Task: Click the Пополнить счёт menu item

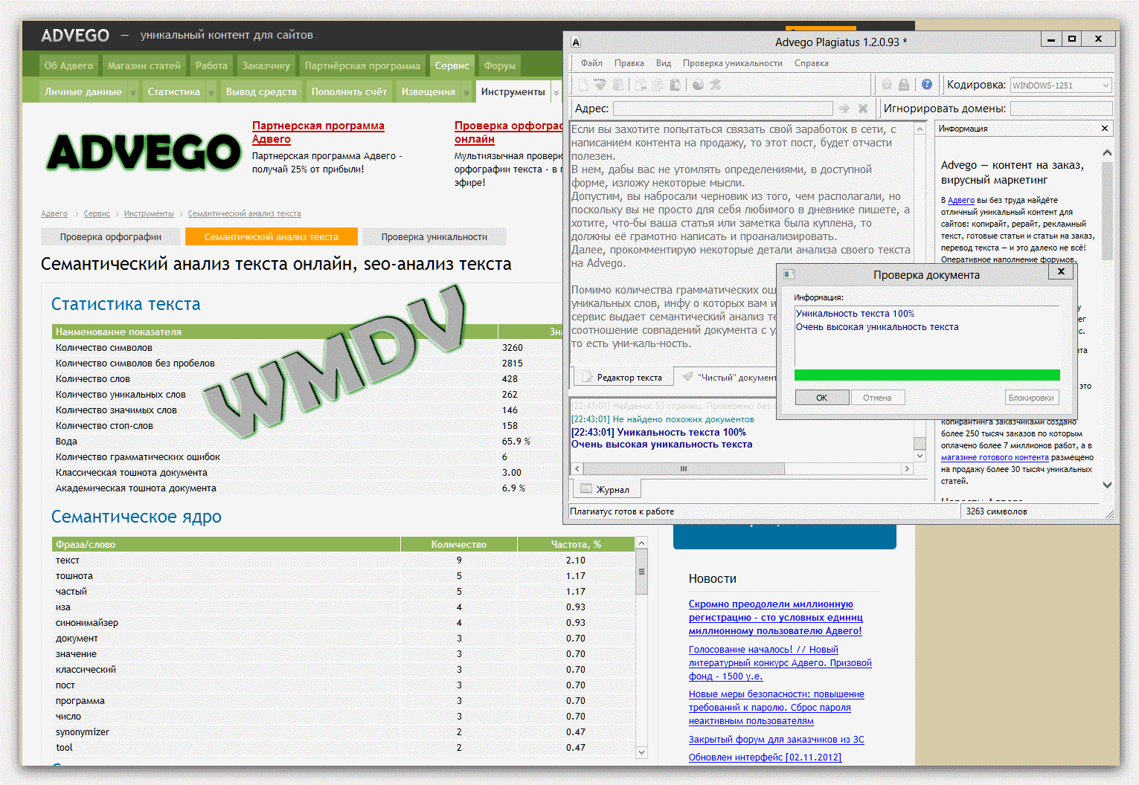Action: pyautogui.click(x=349, y=92)
